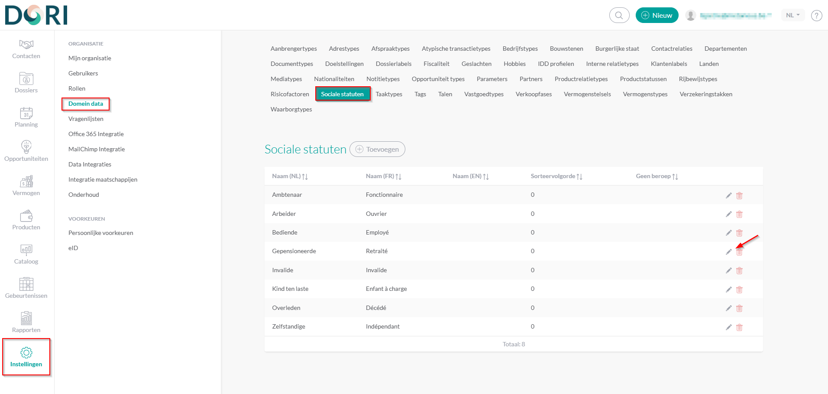Click the pencil icon for Zelfstandige

click(x=728, y=327)
